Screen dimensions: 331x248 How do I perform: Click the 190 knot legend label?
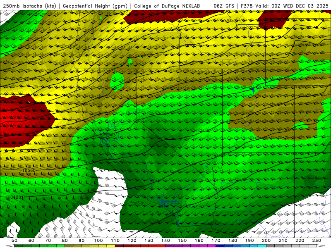(x=249, y=241)
